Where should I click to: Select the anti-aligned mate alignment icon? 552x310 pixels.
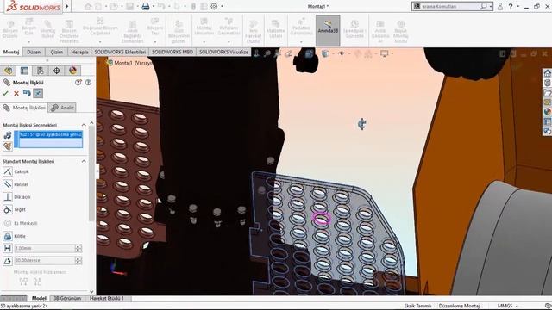pos(37,282)
